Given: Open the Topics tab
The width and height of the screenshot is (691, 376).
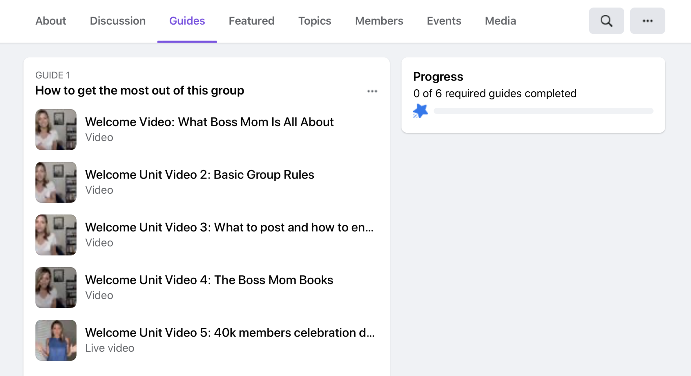Looking at the screenshot, I should (314, 21).
